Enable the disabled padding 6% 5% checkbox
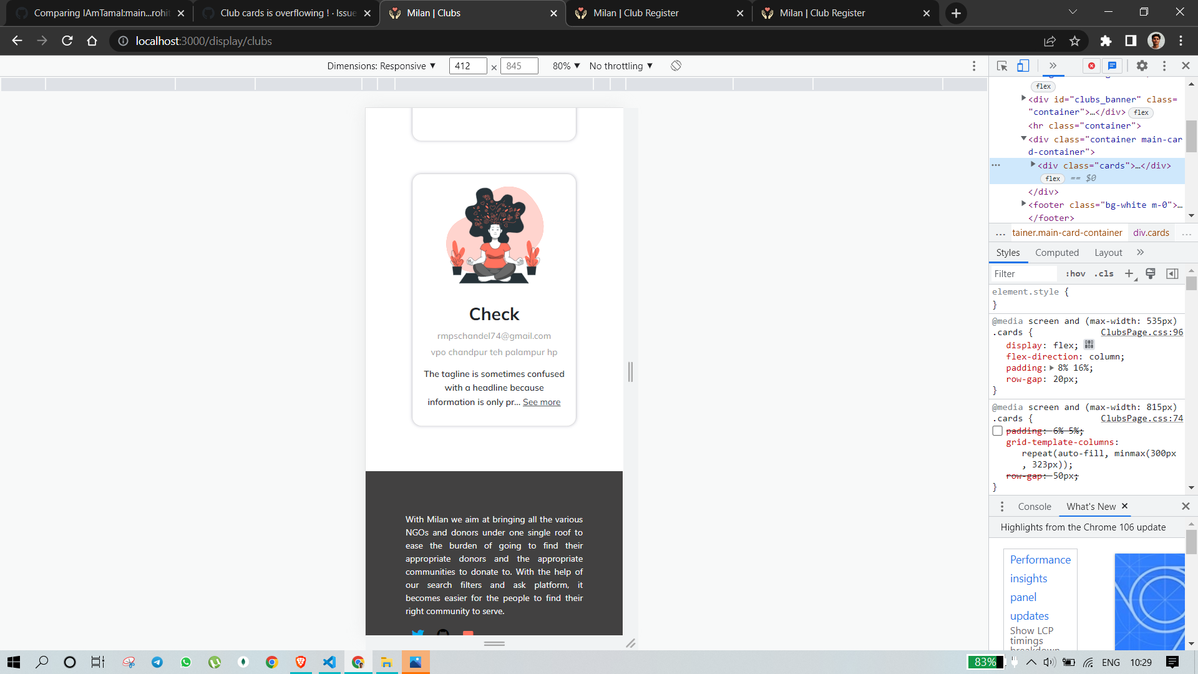Viewport: 1198px width, 674px height. pyautogui.click(x=997, y=431)
